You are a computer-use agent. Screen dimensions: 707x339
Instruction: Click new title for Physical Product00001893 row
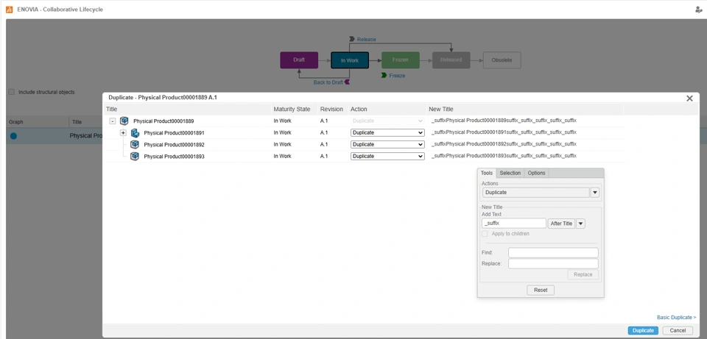pyautogui.click(x=504, y=156)
